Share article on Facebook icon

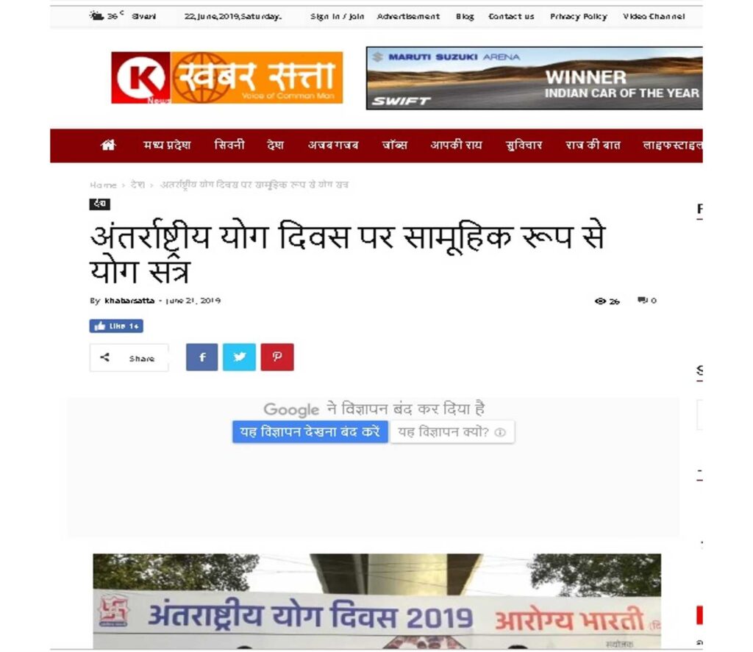[201, 357]
